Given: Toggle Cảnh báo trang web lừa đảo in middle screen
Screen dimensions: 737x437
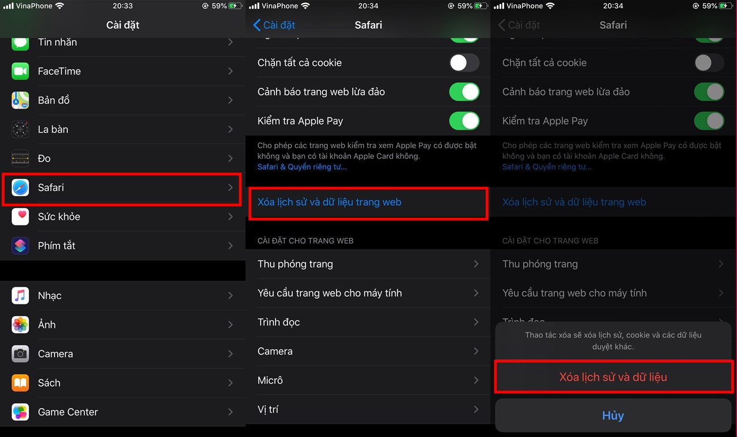Looking at the screenshot, I should tap(464, 92).
